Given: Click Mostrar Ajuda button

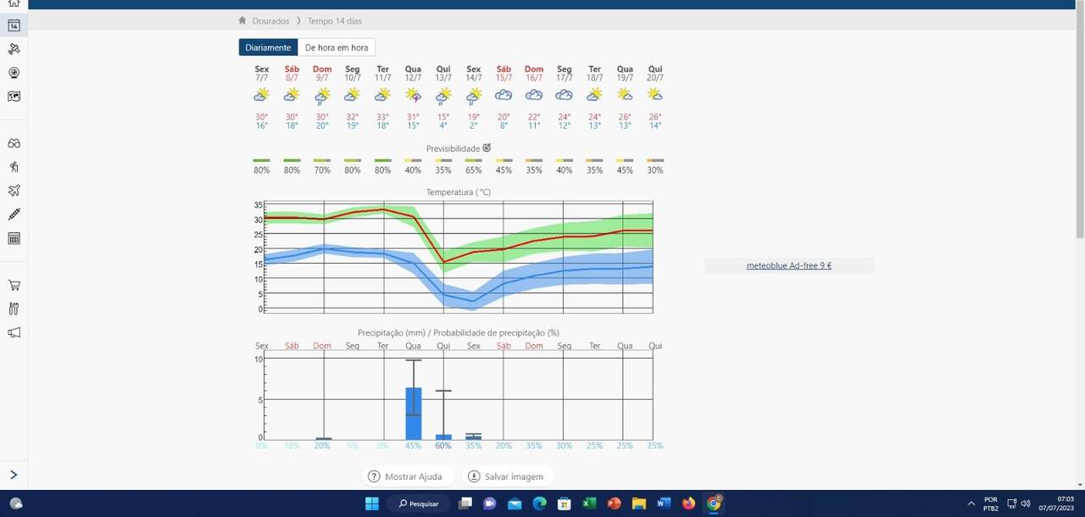Looking at the screenshot, I should (405, 476).
